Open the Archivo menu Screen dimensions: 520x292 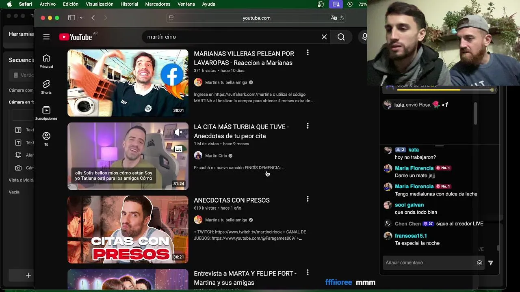(x=48, y=4)
